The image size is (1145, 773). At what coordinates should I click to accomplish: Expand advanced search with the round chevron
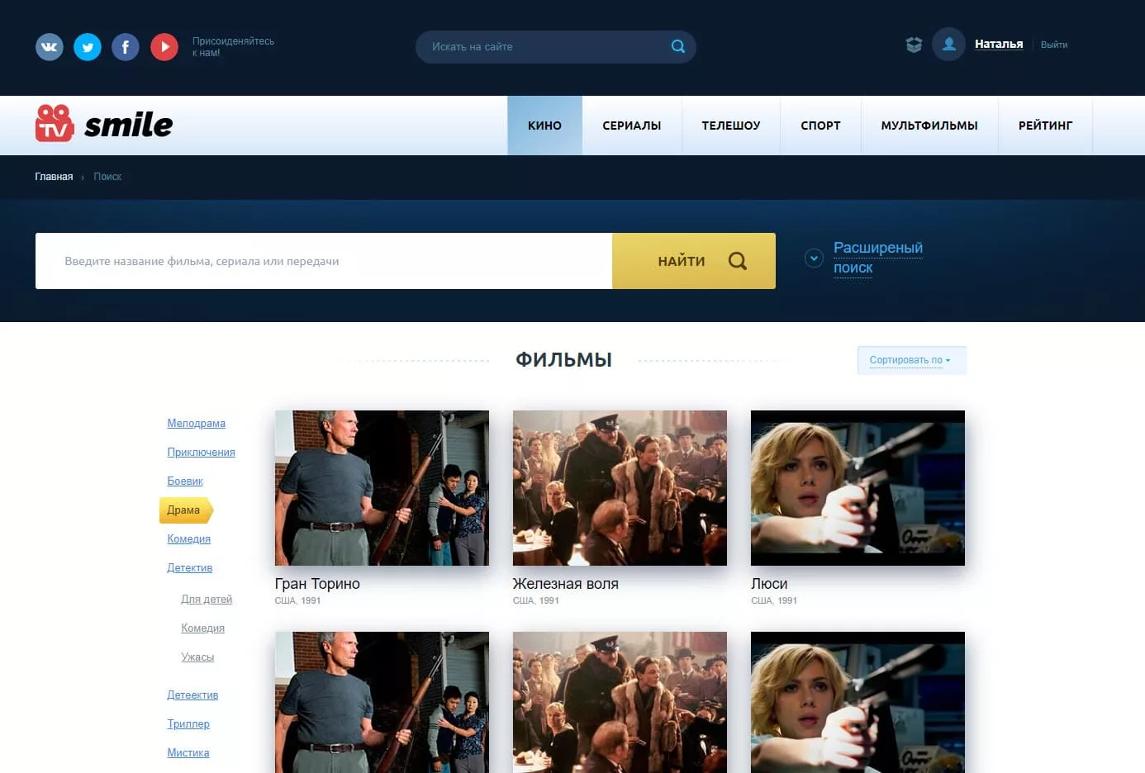[814, 258]
